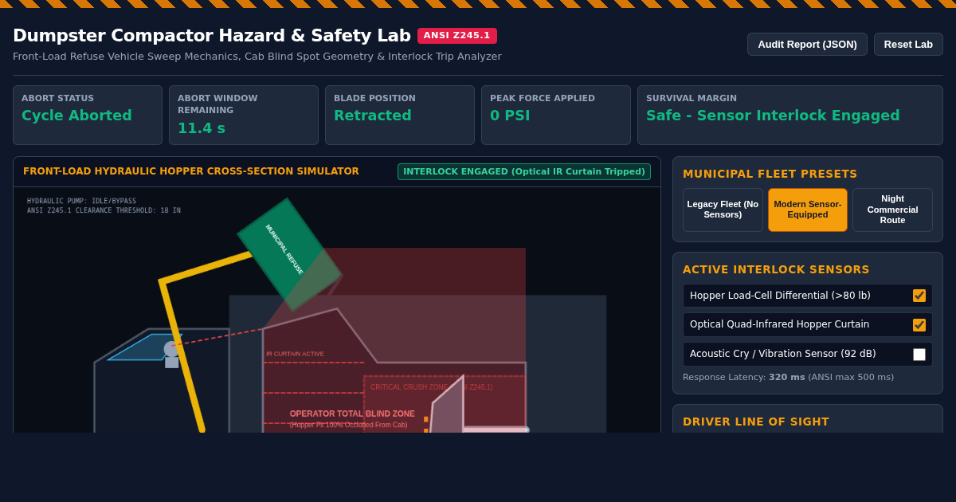The height and width of the screenshot is (502, 956).
Task: Click the simulator panel title text
Action: (191, 171)
